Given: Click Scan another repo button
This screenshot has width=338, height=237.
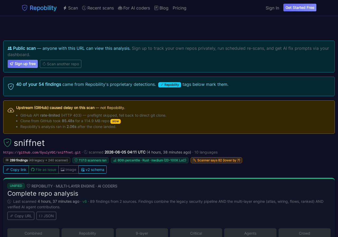Looking at the screenshot, I should tap(60, 64).
